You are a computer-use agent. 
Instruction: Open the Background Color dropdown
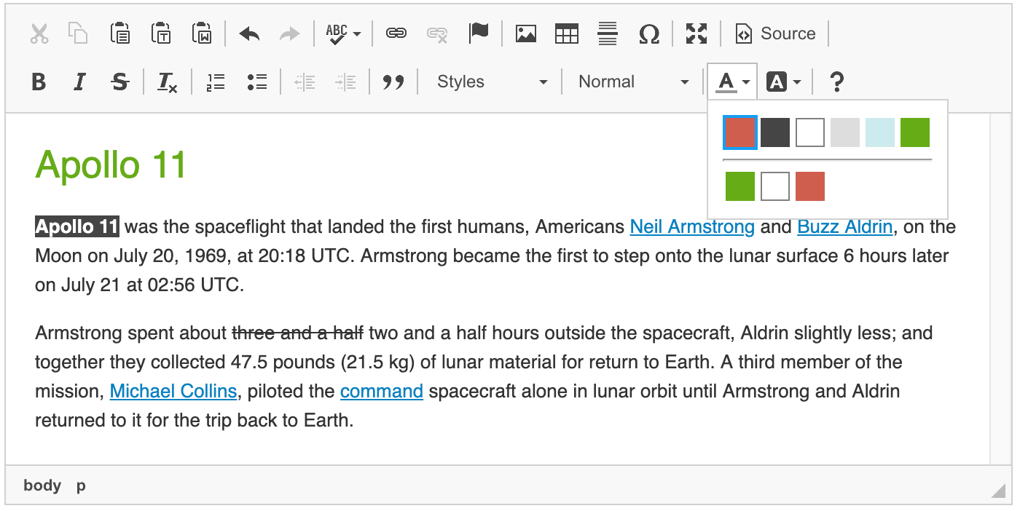coord(784,82)
